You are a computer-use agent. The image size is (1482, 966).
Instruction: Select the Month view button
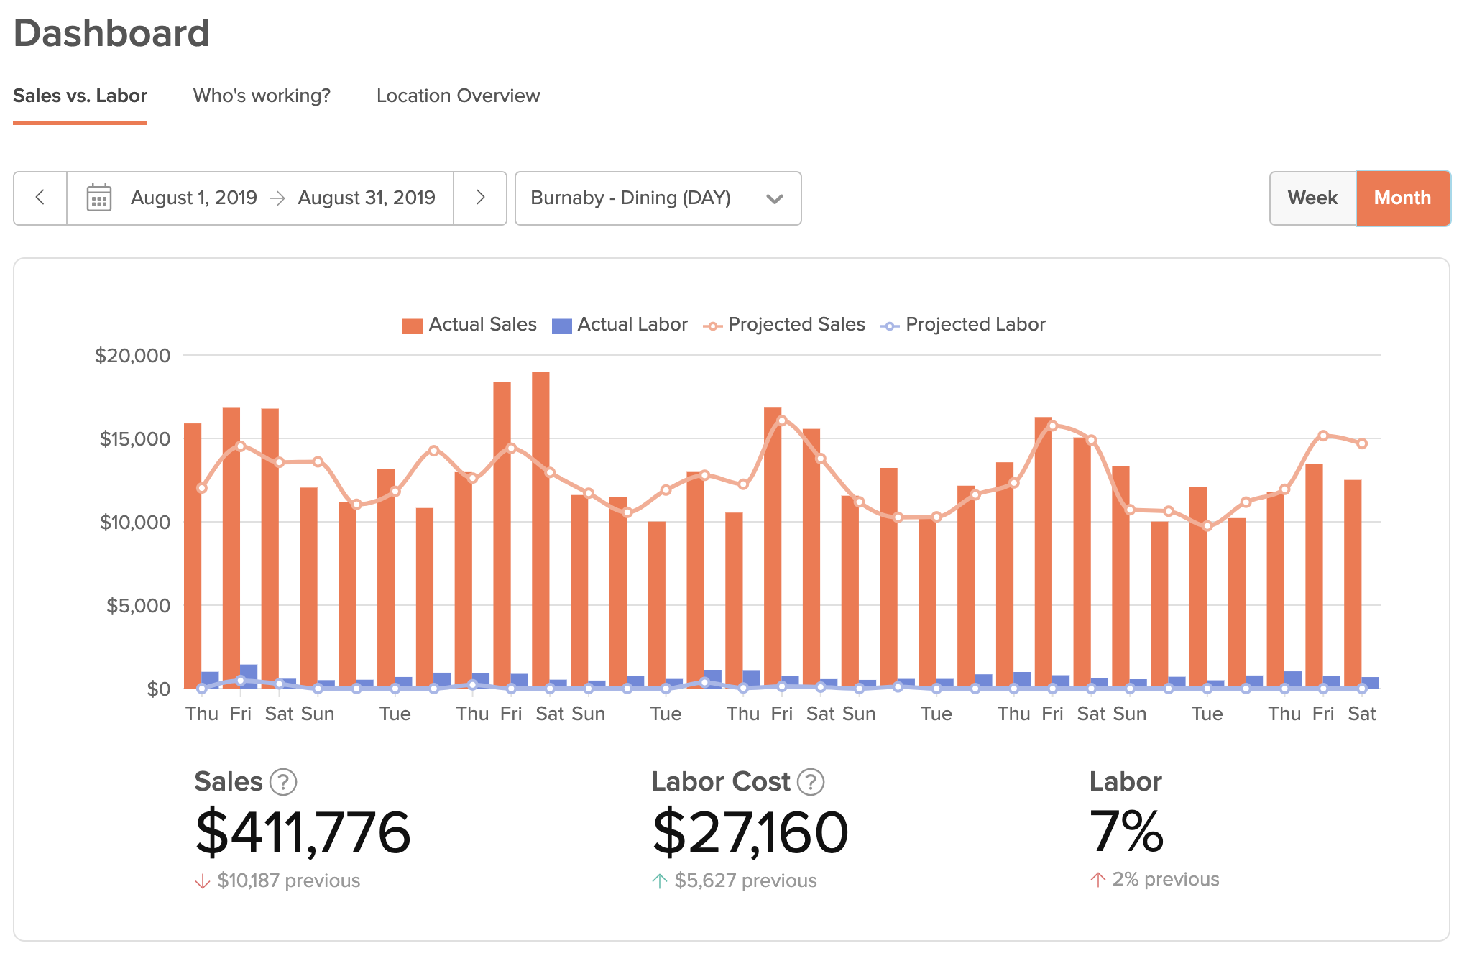[1402, 198]
